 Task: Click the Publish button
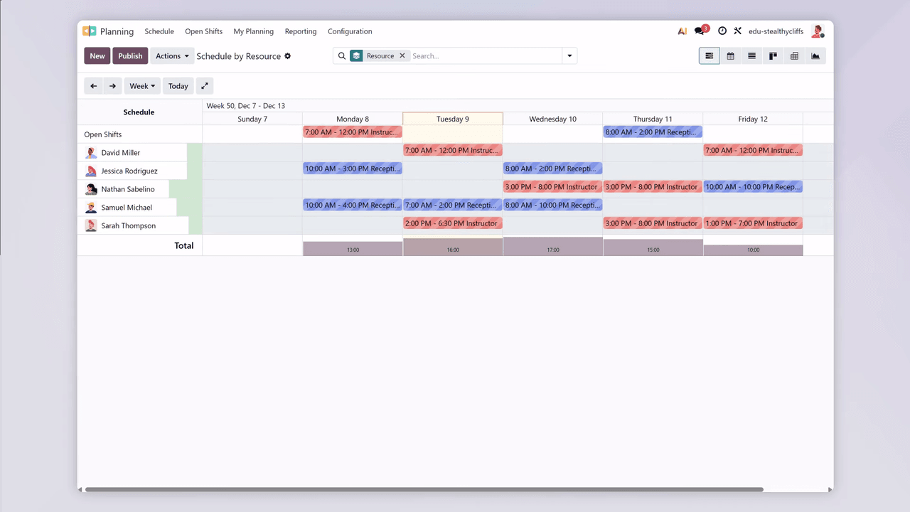(130, 56)
